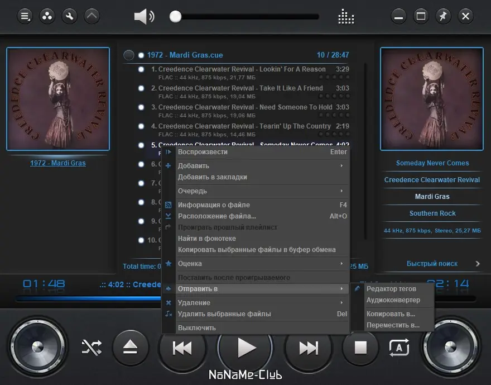Expand the Добавить submenu arrow
This screenshot has height=385, width=491.
[341, 165]
